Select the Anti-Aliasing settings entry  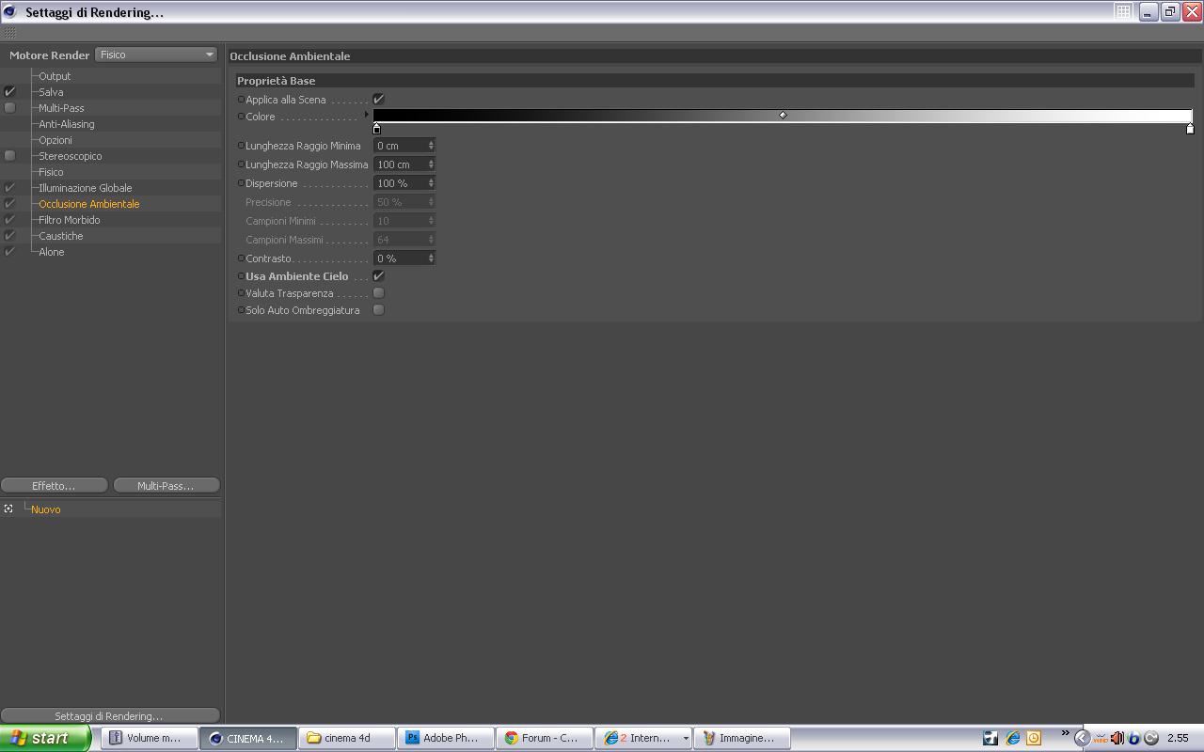pos(66,124)
